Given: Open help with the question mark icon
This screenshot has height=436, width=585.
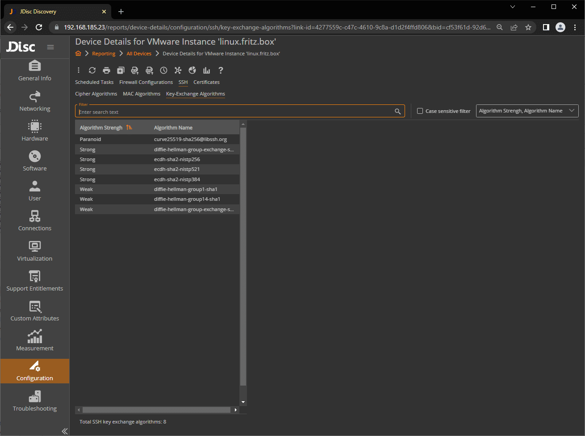Looking at the screenshot, I should coord(221,71).
